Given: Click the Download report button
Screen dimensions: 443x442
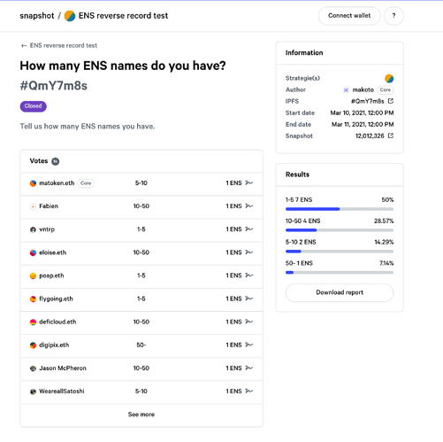Looking at the screenshot, I should (x=340, y=292).
